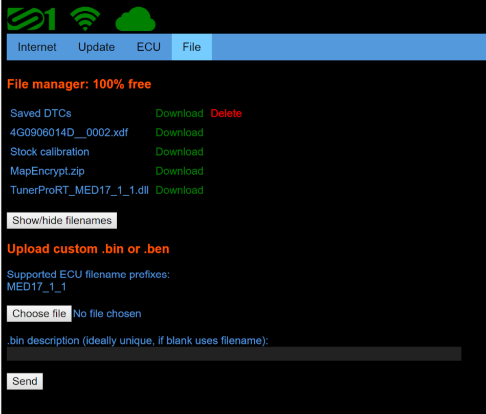
Task: Switch to the Update tab
Action: click(x=96, y=47)
